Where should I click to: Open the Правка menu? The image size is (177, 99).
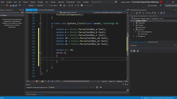(x=9, y=2)
